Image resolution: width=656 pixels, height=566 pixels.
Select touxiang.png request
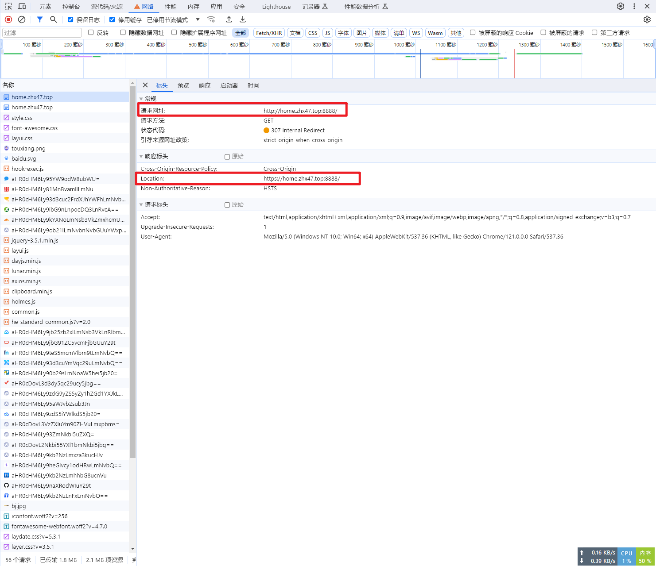click(x=65, y=148)
